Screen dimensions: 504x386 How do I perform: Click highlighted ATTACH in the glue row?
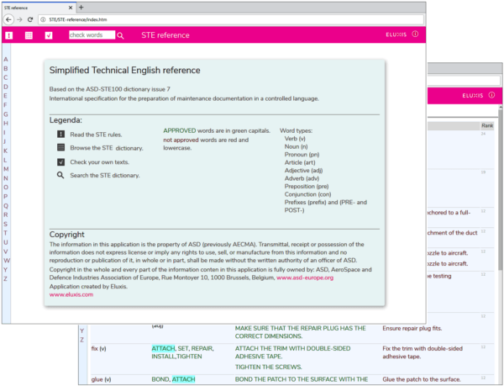[183, 379]
